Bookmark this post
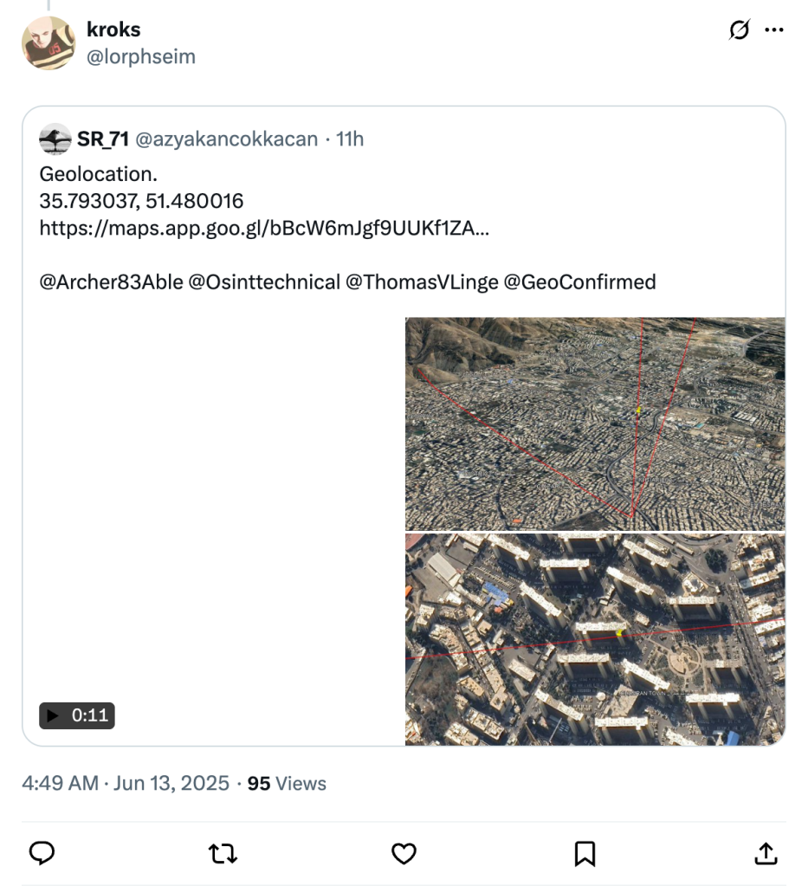This screenshot has width=808, height=886. click(585, 854)
